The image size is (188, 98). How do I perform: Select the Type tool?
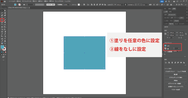[x=2, y=18]
